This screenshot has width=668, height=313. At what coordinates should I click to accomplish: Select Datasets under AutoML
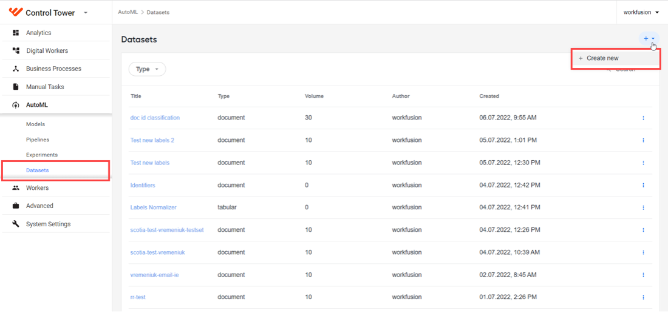click(x=38, y=170)
